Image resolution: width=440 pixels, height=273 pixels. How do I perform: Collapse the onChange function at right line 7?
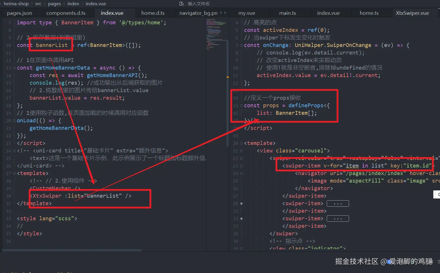click(x=241, y=45)
